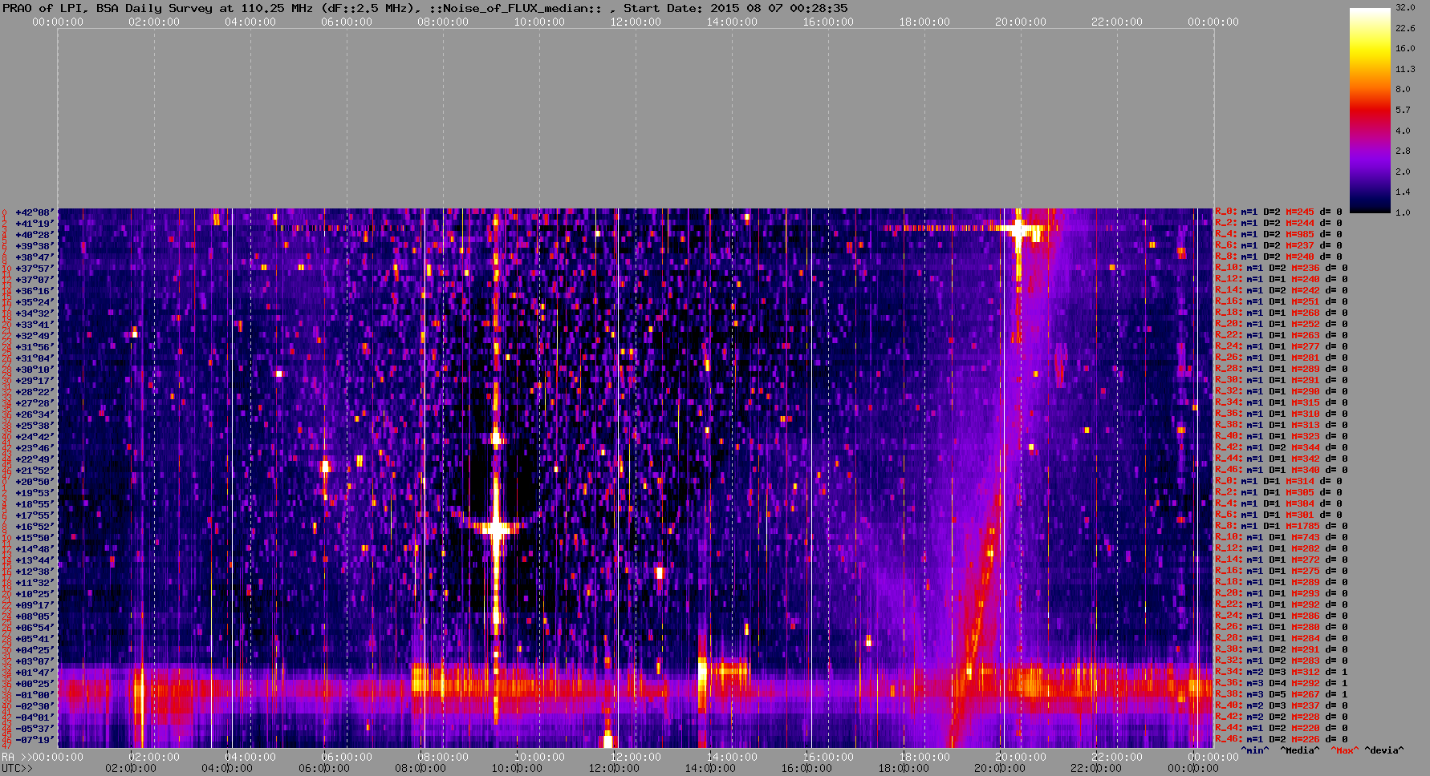Click the declination label -04°01'
This screenshot has width=1430, height=776.
(x=35, y=717)
